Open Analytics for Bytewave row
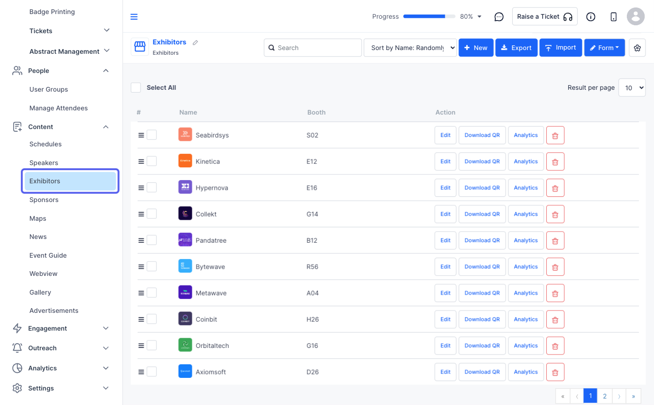Image resolution: width=654 pixels, height=405 pixels. pos(526,267)
